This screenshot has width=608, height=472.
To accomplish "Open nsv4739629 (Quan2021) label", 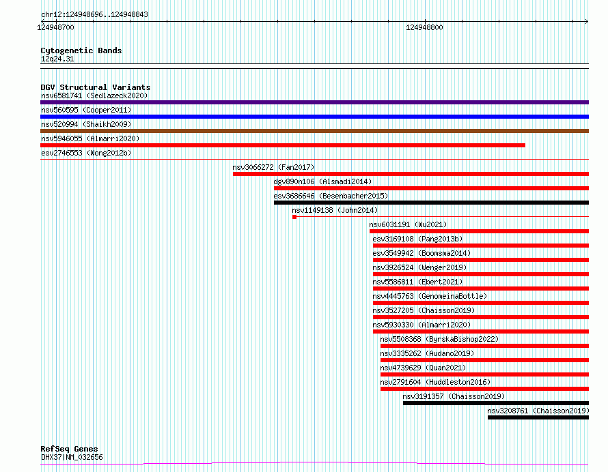I will 423,368.
